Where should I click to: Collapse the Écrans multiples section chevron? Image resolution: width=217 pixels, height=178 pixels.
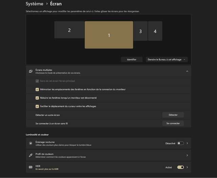point(187,71)
